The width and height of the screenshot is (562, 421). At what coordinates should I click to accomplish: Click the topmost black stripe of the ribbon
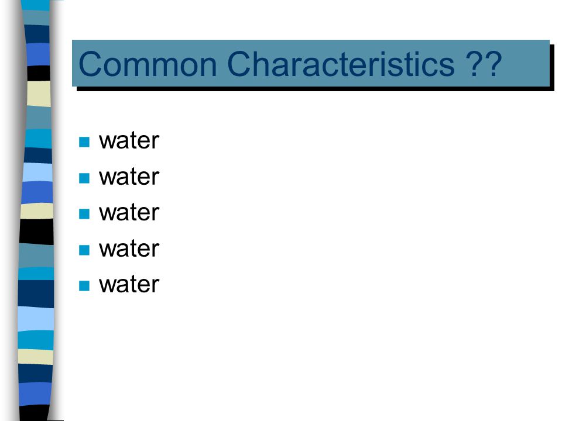click(39, 73)
